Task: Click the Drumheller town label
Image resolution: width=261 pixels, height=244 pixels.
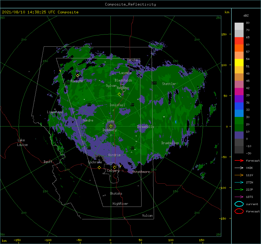Action: click(170, 143)
